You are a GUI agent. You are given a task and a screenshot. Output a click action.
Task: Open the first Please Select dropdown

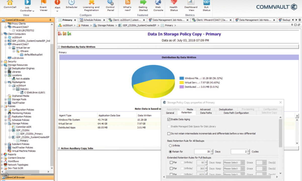[234, 163]
